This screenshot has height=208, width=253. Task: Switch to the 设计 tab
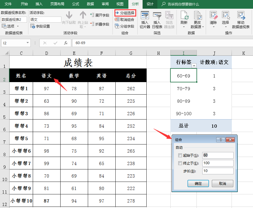[x=150, y=4]
